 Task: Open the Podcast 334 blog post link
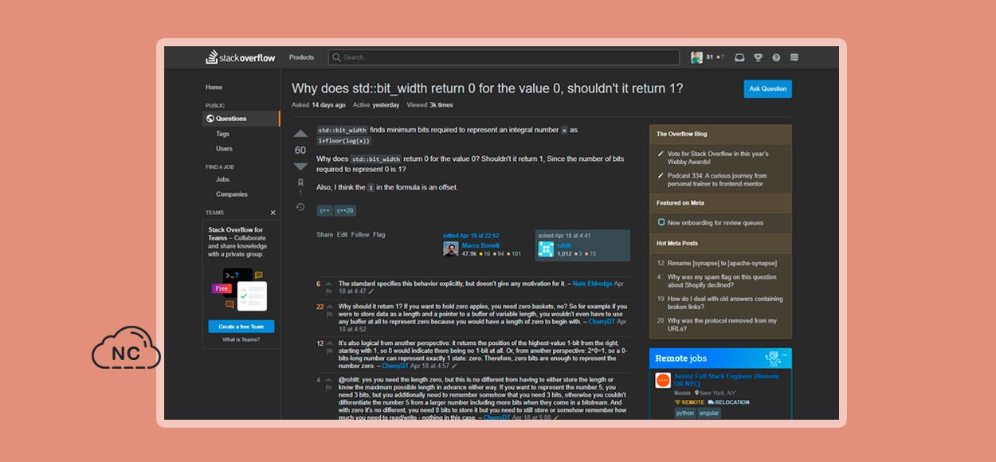point(717,180)
